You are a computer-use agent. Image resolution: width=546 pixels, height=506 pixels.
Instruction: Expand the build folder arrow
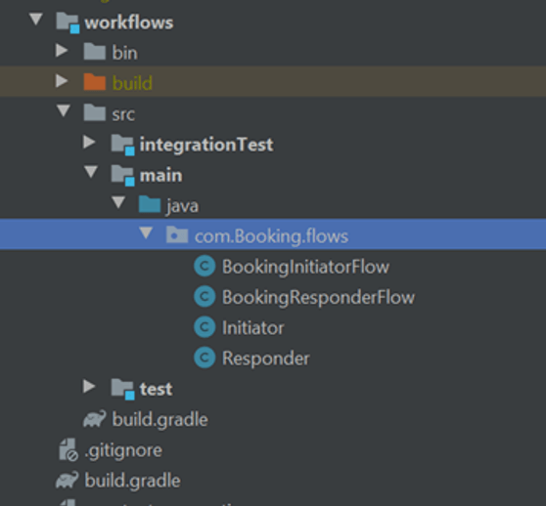[x=62, y=81]
